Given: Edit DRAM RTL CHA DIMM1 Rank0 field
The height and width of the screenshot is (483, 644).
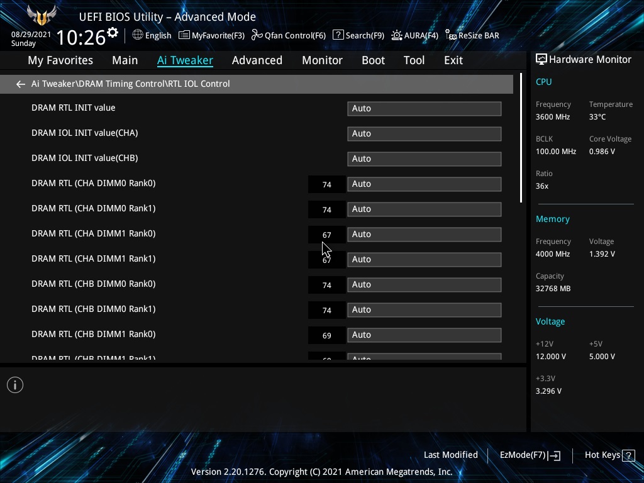Looking at the screenshot, I should 425,234.
